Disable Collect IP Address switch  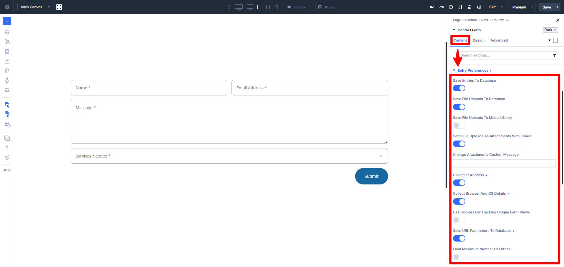click(x=459, y=183)
